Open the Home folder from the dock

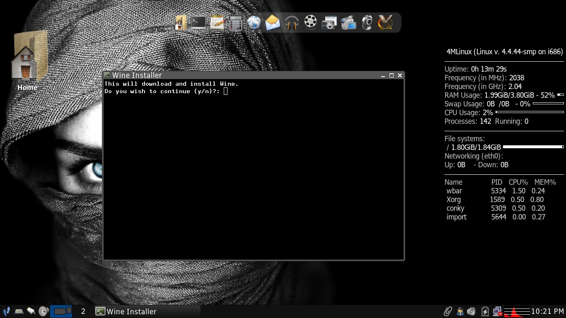181,22
